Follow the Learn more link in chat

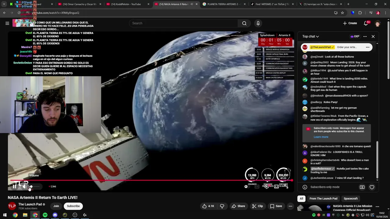tap(321, 137)
